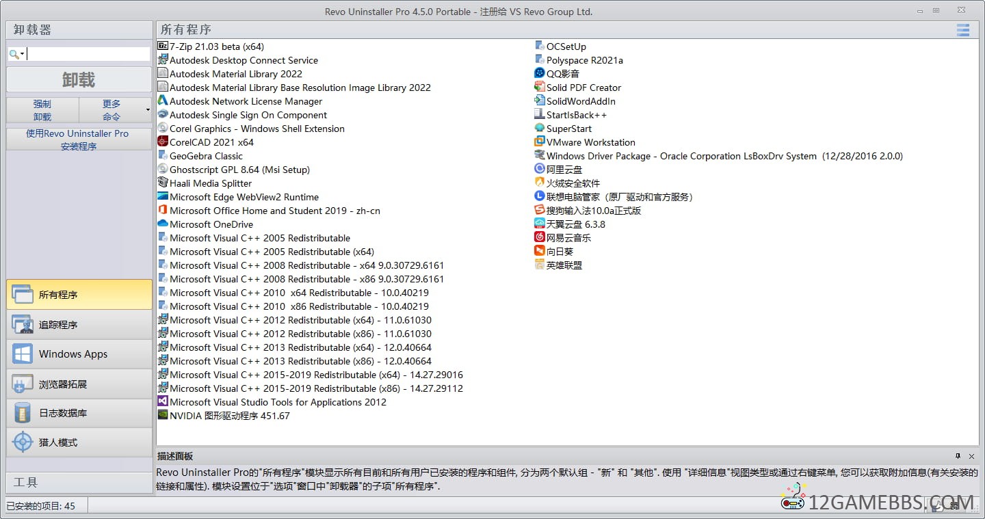Open the view options menu icon
Viewport: 985px width, 519px height.
click(963, 30)
